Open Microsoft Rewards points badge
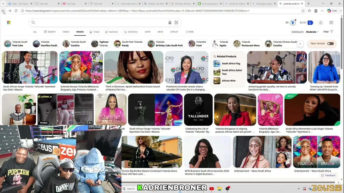The image size is (344, 193). [x=291, y=23]
